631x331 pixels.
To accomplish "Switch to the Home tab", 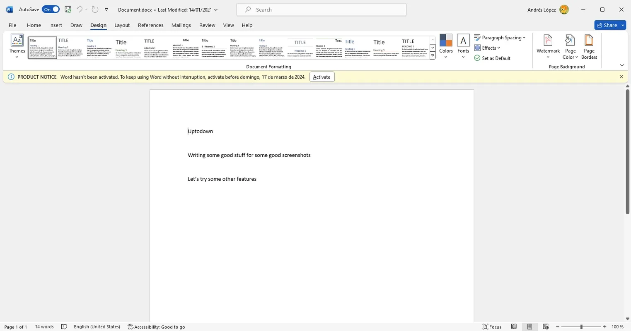I will click(34, 25).
